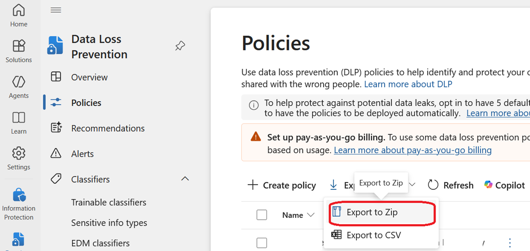
Task: Sort by the Name column chevron
Action: (311, 215)
